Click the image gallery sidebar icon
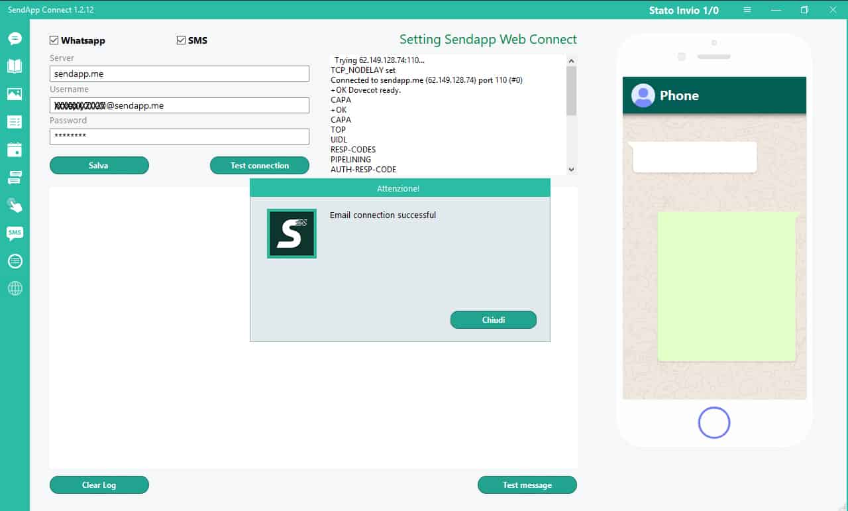 (15, 94)
